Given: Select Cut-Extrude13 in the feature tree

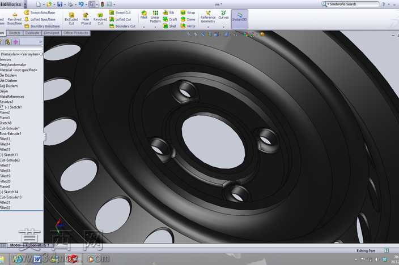Looking at the screenshot, I should [x=11, y=197].
